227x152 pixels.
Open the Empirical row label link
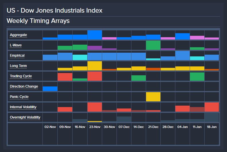coord(17,56)
